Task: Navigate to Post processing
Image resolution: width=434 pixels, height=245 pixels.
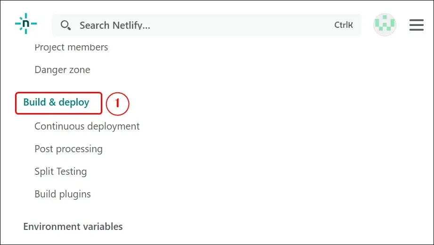Action: (x=68, y=149)
